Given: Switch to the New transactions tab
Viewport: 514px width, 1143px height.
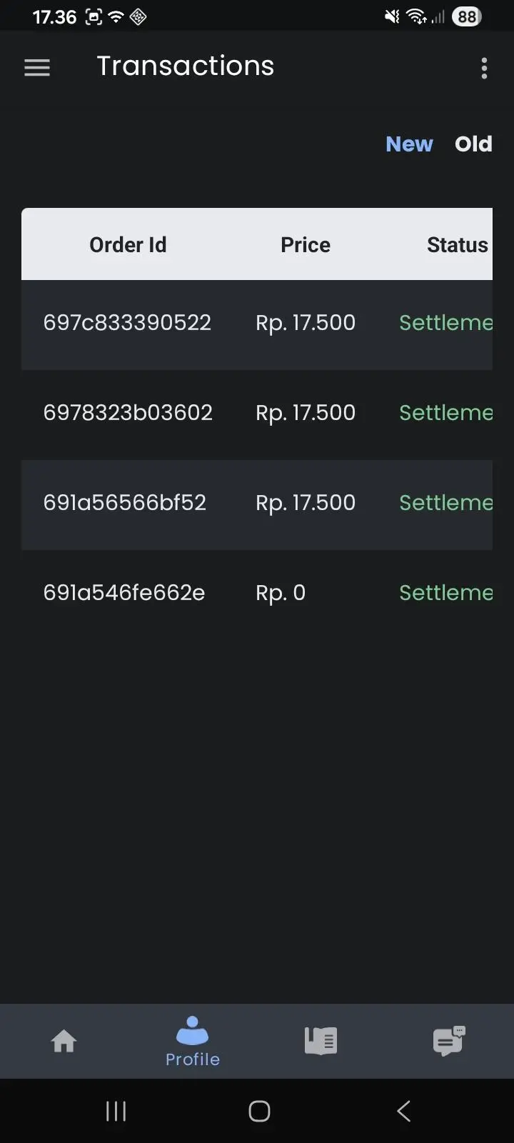Looking at the screenshot, I should click(x=409, y=144).
